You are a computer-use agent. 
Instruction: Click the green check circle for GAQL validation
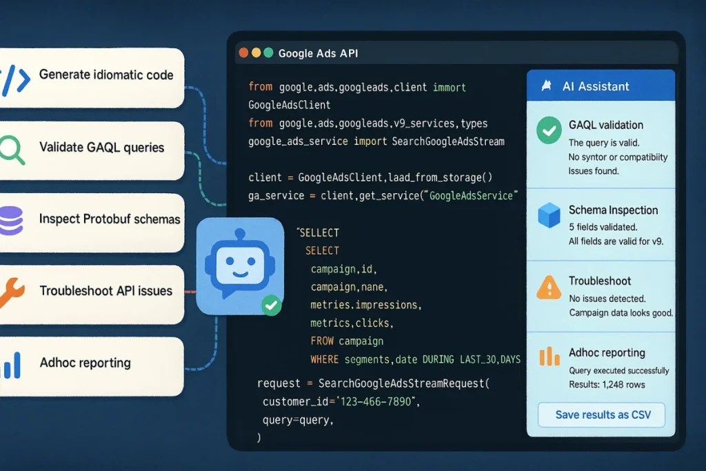click(549, 130)
